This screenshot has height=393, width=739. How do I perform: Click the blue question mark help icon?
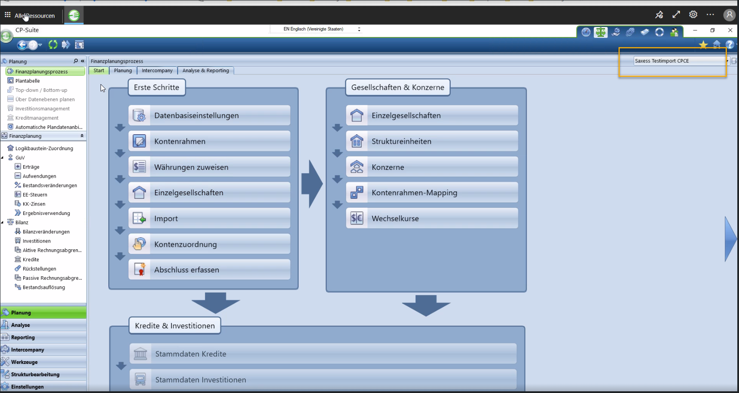pyautogui.click(x=730, y=45)
